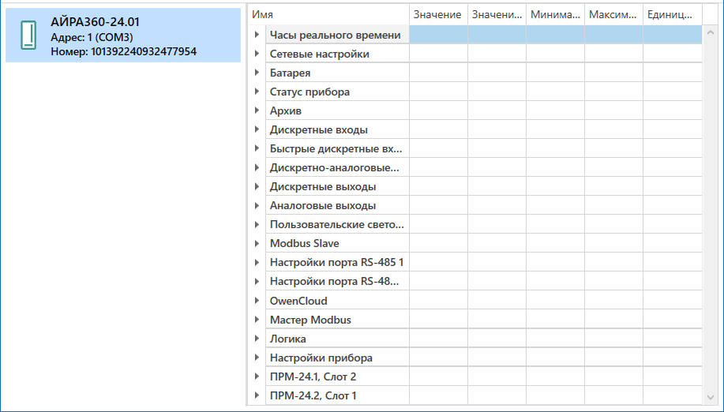Select the Аналоговые выходы row

[x=322, y=206]
